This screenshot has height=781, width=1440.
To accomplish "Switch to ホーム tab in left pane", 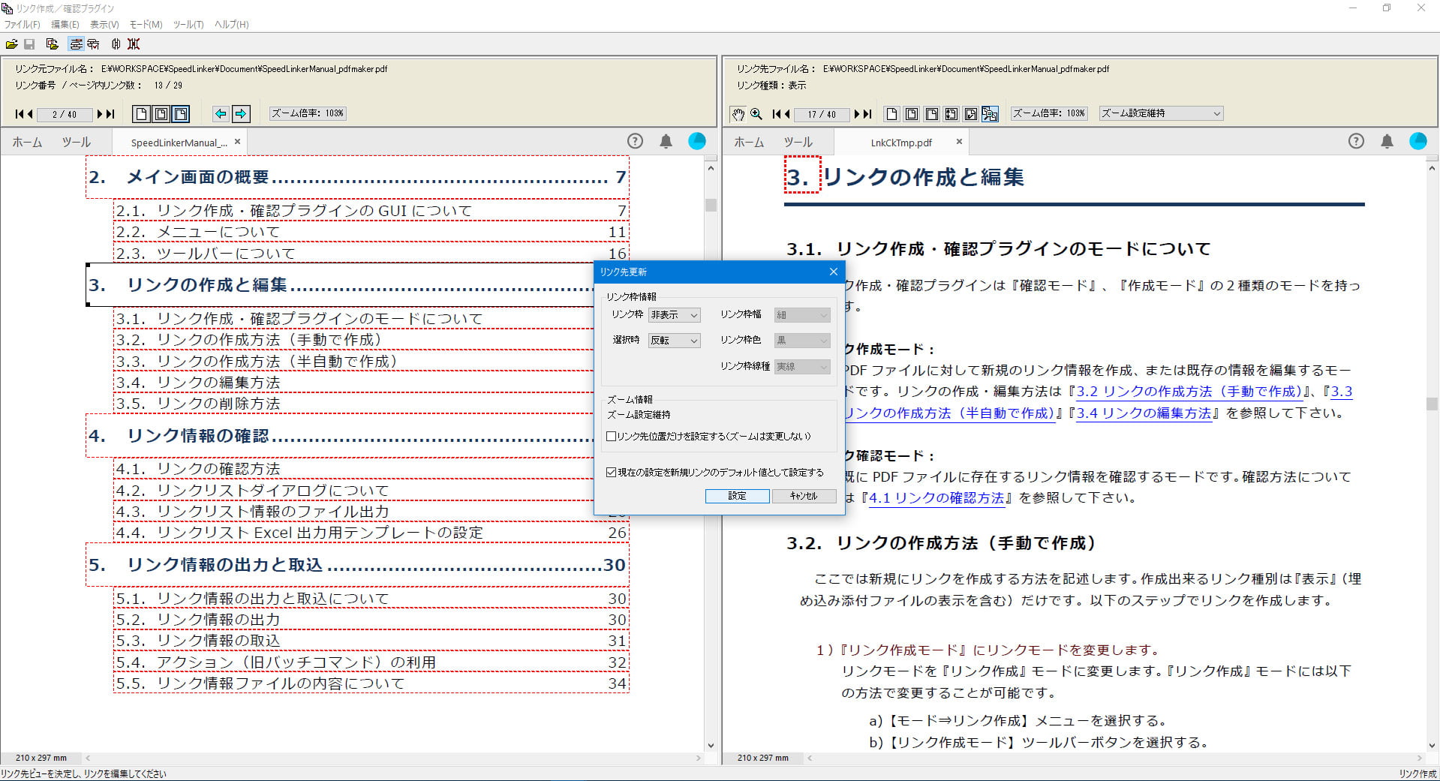I will point(27,142).
